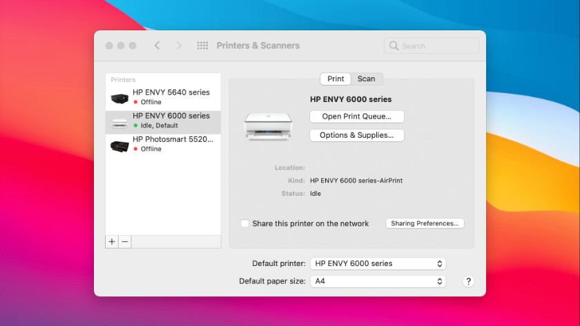Click the back navigation arrow

[x=157, y=45]
